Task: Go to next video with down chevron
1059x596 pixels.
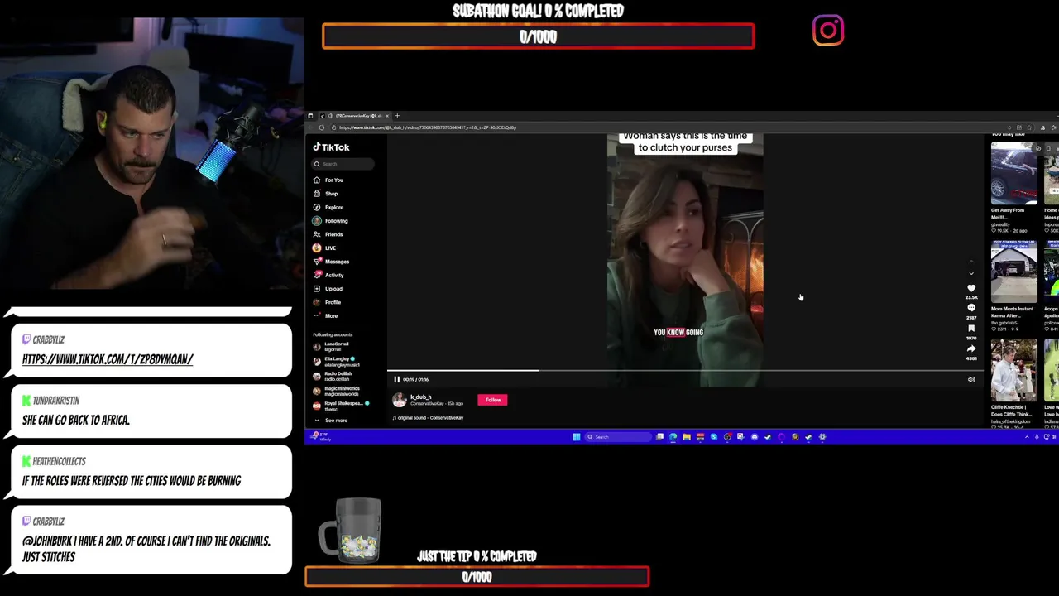Action: point(971,273)
